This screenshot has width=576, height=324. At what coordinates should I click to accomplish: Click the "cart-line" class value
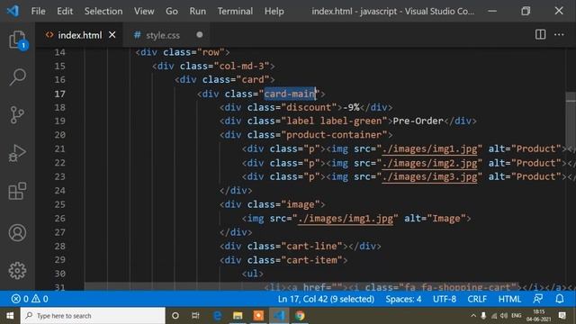(x=311, y=246)
